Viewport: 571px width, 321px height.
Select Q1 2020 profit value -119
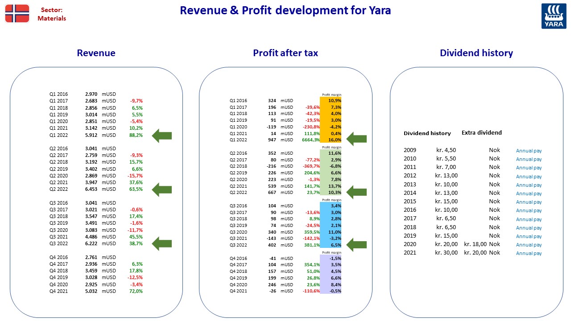tap(271, 127)
